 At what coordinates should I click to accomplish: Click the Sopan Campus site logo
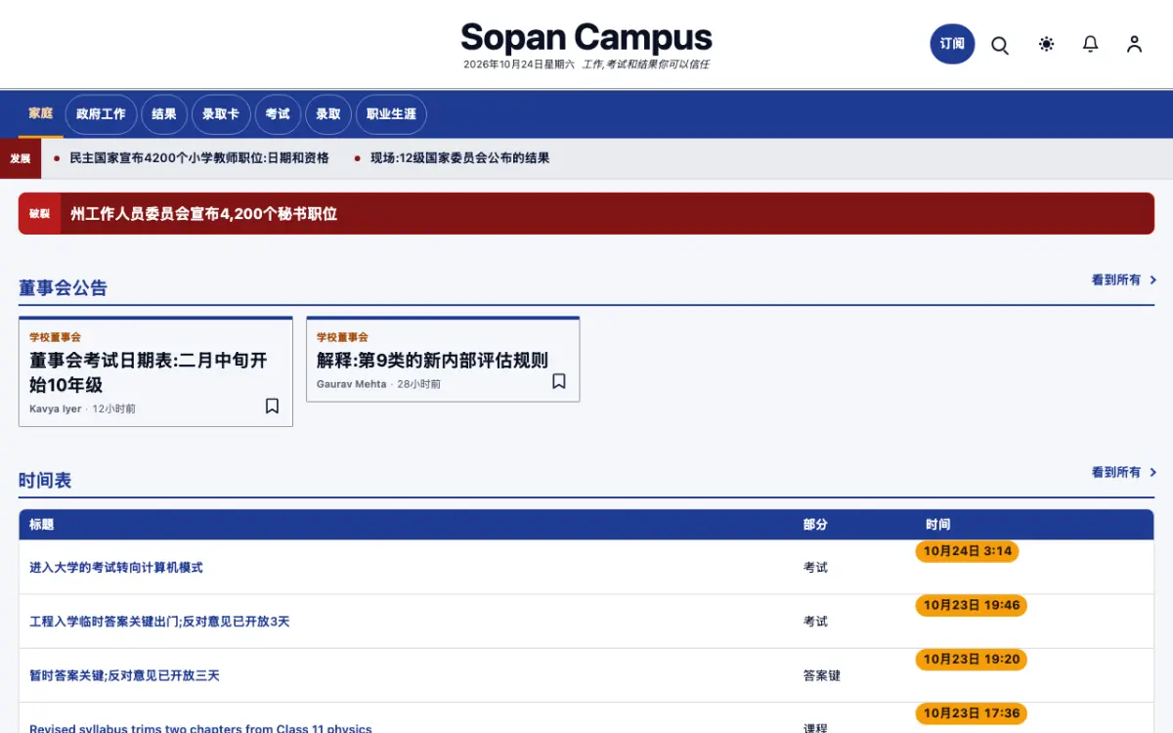point(586,38)
